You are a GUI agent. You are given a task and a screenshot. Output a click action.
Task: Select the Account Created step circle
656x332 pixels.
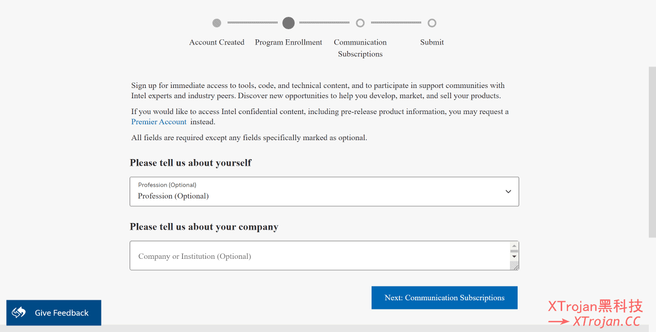pos(217,23)
